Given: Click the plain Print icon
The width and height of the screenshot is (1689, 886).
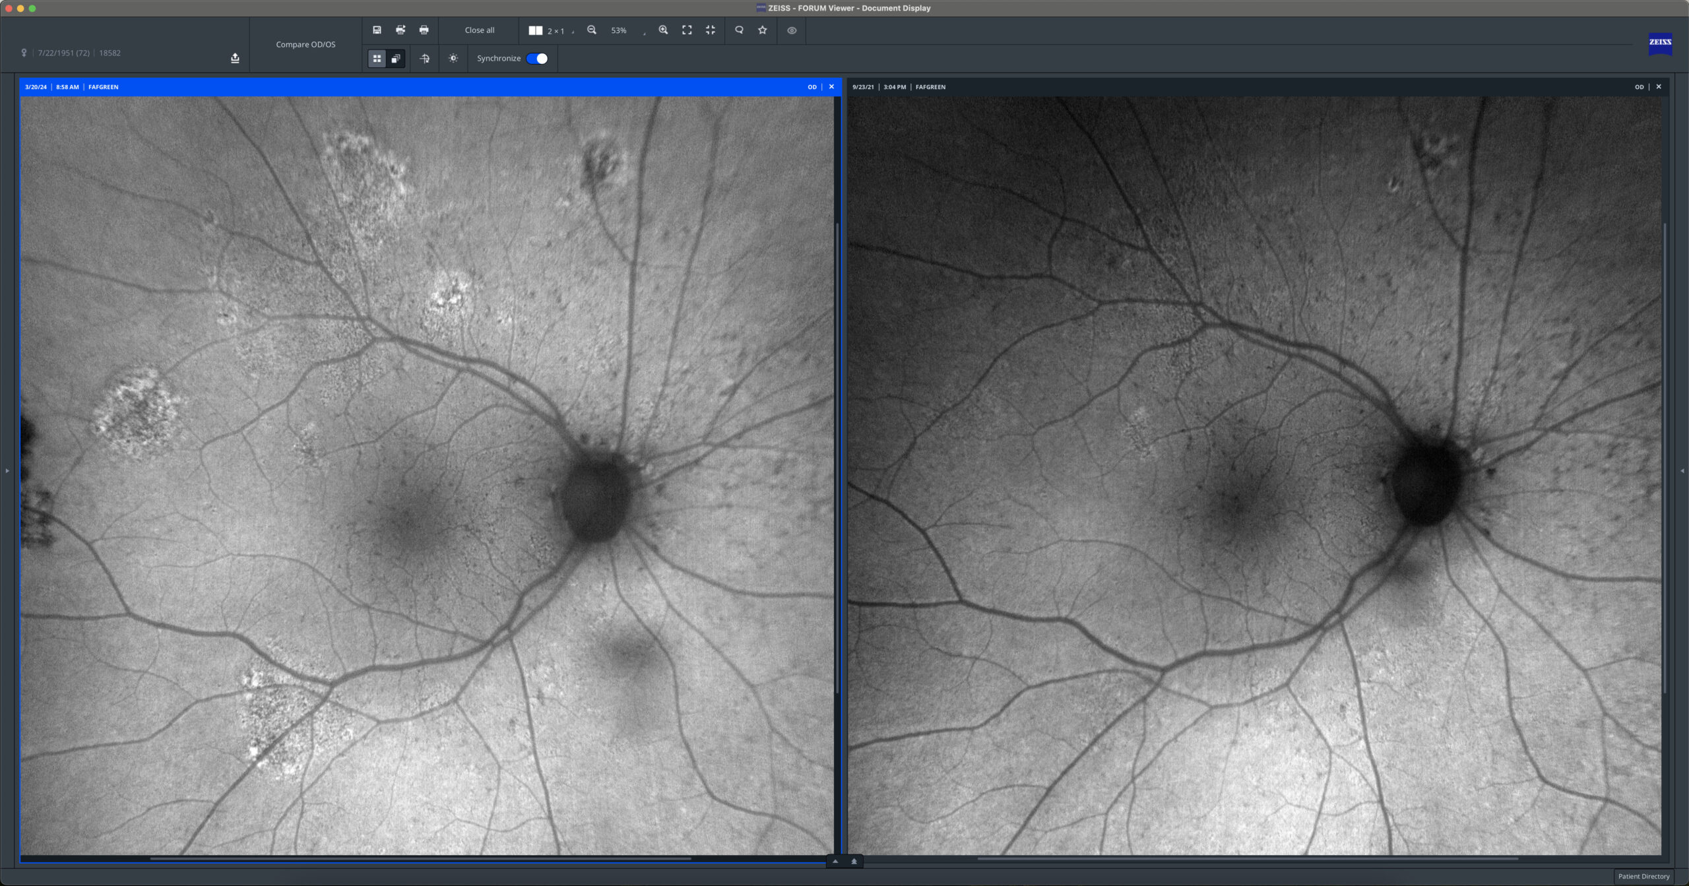Looking at the screenshot, I should 424,30.
